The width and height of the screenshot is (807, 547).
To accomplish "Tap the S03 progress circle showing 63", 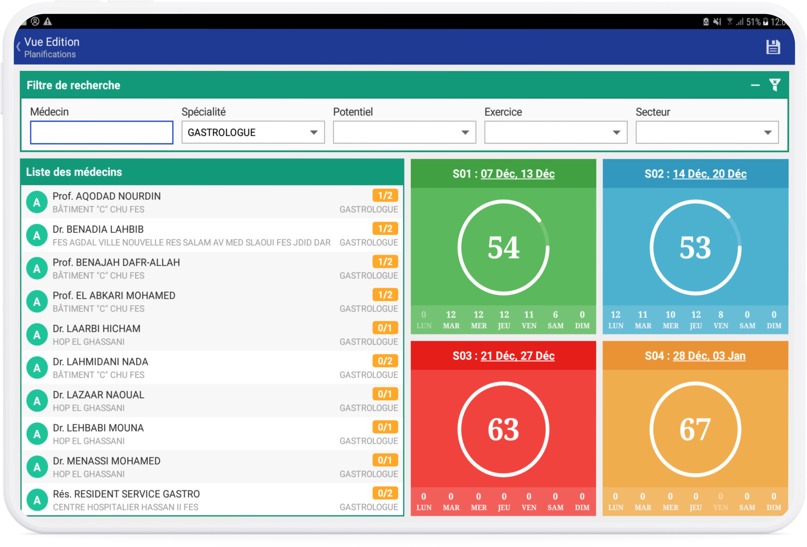I will click(x=503, y=429).
